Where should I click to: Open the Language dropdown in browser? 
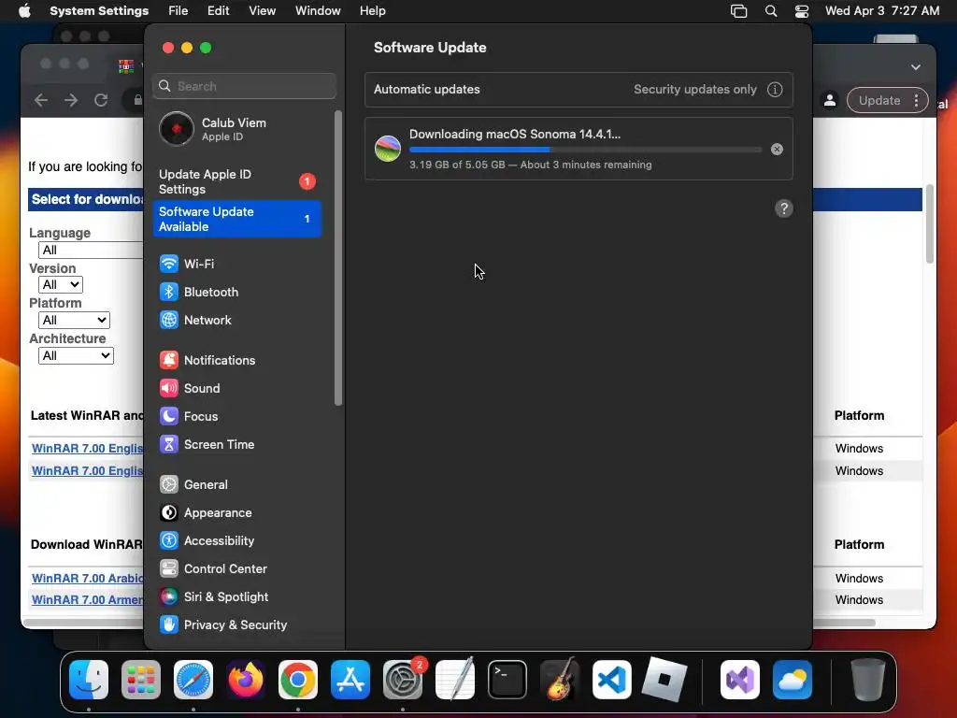point(91,250)
